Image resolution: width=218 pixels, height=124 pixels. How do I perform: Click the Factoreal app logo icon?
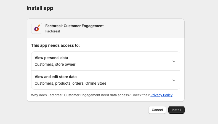(37, 28)
